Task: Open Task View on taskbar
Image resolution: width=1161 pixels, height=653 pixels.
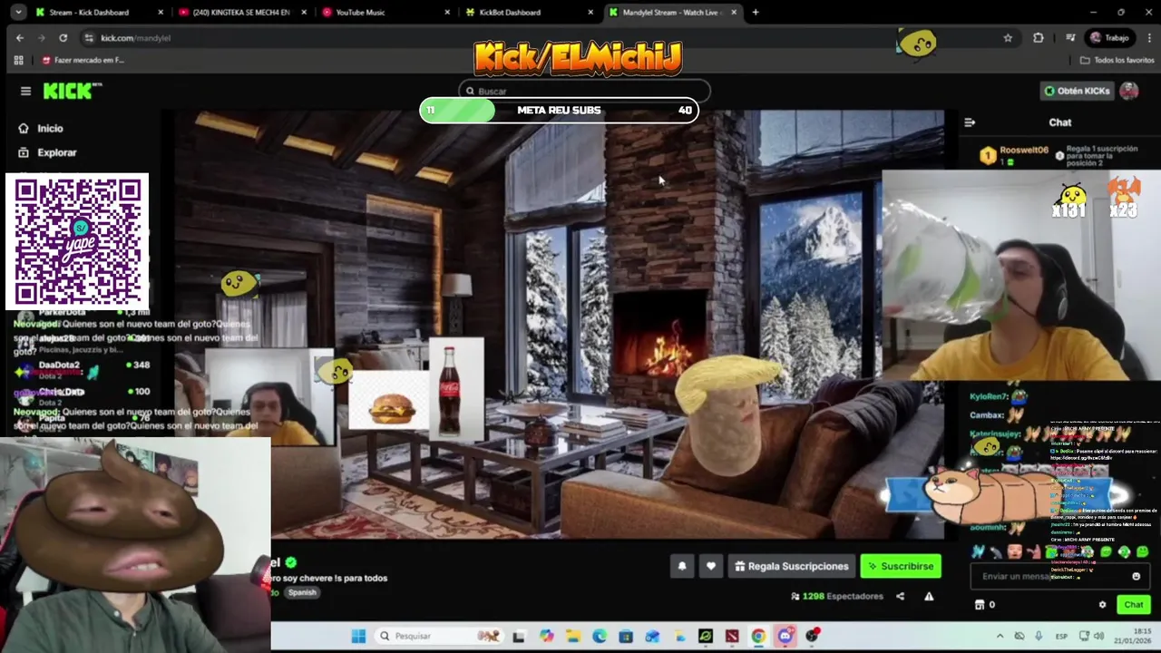Action: click(x=519, y=636)
